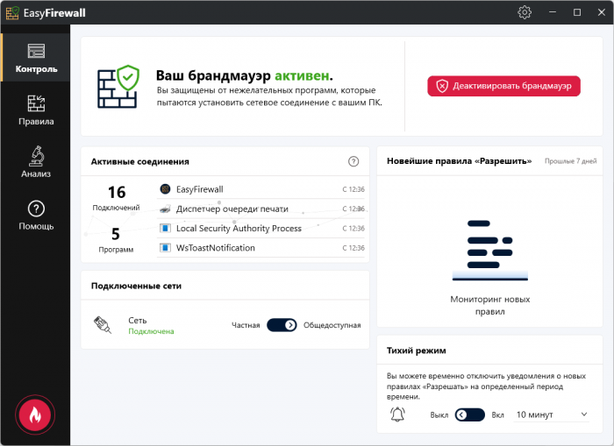Click the EasyFirewall connection icon in list

(164, 188)
